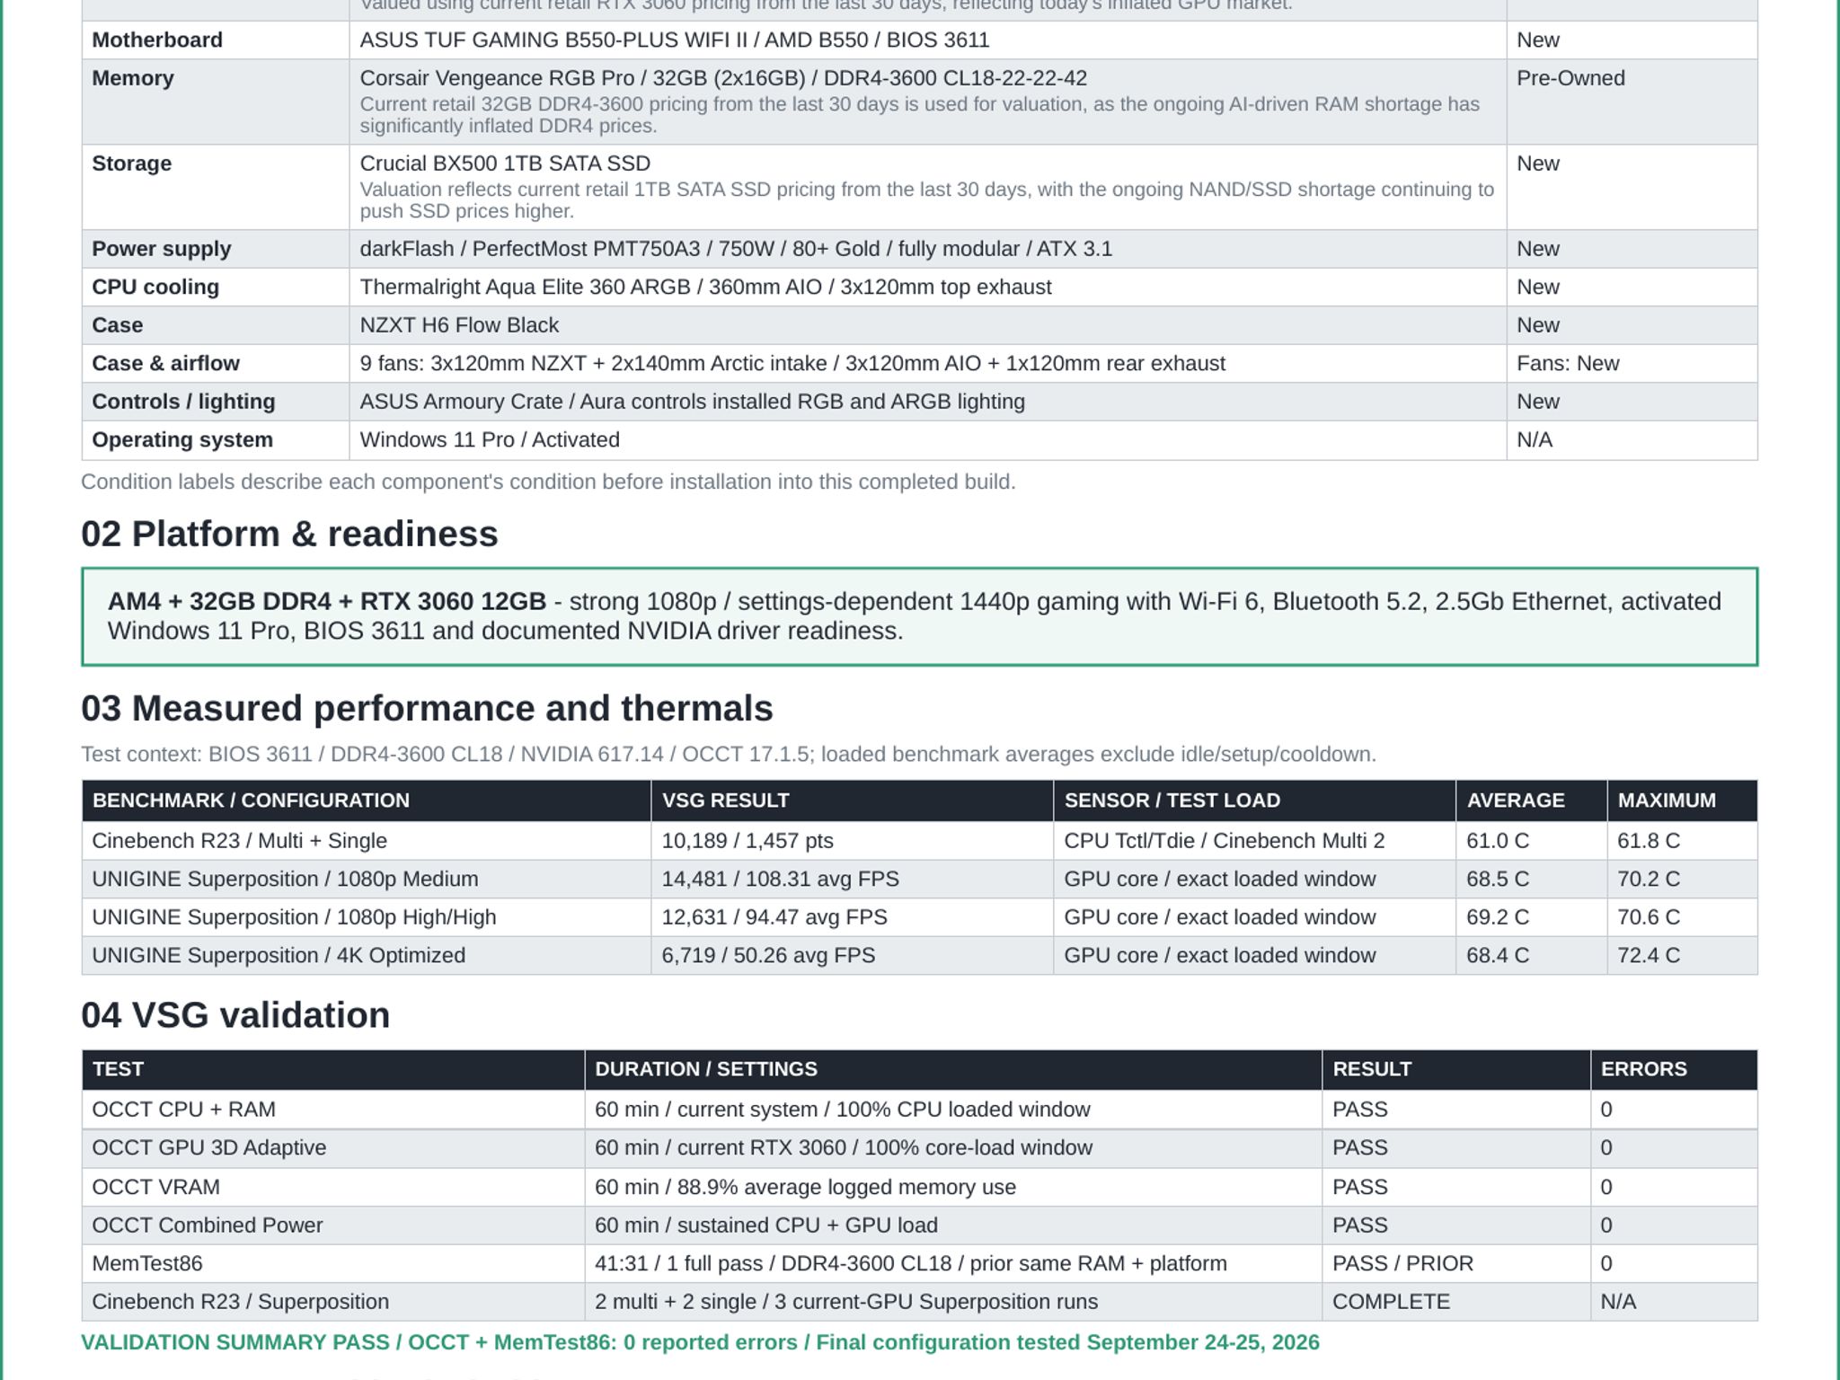Click the 'Fans: New' condition cell
Viewport: 1840px width, 1380px height.
pos(1631,364)
